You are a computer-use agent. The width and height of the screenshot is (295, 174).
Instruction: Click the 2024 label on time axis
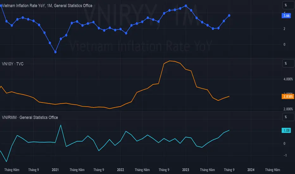pyautogui.click(x=251, y=170)
